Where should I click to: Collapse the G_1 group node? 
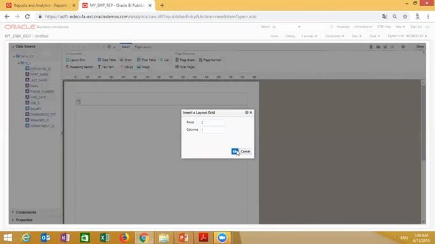tap(19, 63)
